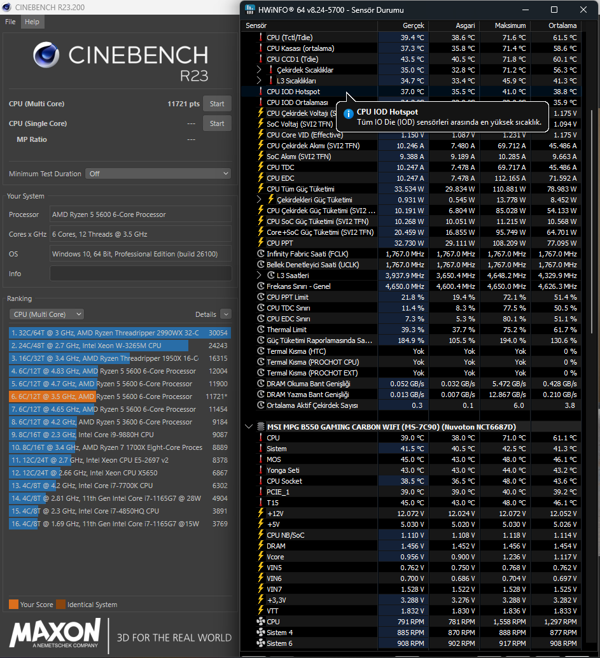Click thermometer icon of CPU Socket row
Image resolution: width=600 pixels, height=658 pixels.
coord(261,481)
